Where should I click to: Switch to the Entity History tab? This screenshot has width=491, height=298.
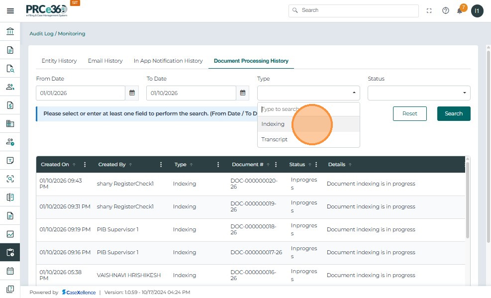point(59,61)
